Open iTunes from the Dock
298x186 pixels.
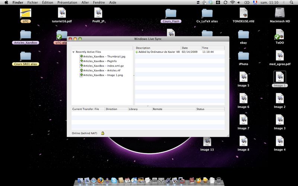tap(134, 180)
